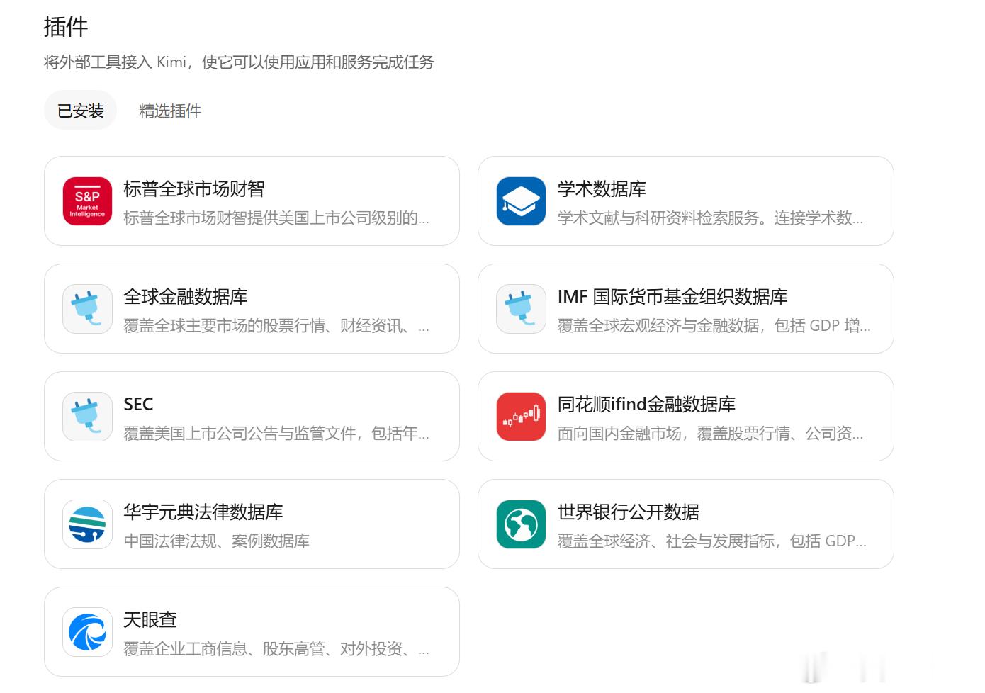Image resolution: width=985 pixels, height=693 pixels.
Task: Click subtitle 将外部工具接入 Kimi，使它可以使用应用和服务完成任务
Action: point(239,62)
